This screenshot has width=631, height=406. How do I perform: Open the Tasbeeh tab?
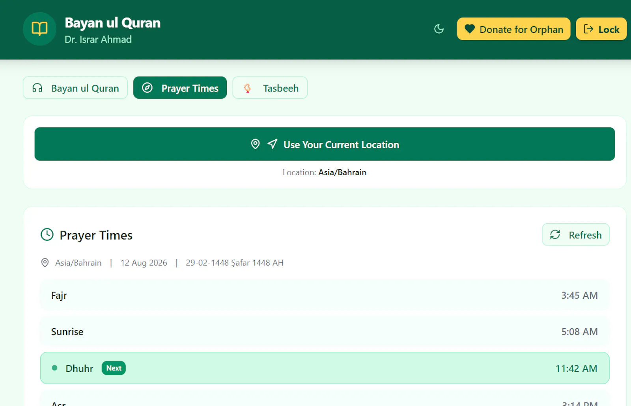pyautogui.click(x=270, y=88)
